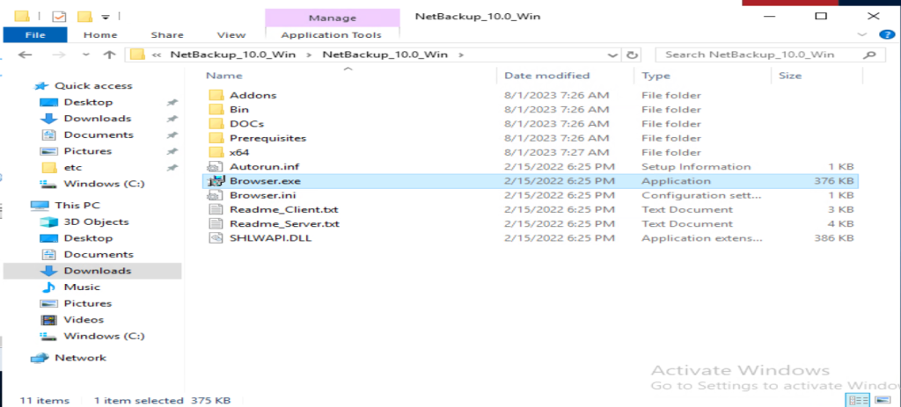Click the SHLWAPI.DLL file name
Viewport: 901px width, 407px height.
click(x=270, y=239)
